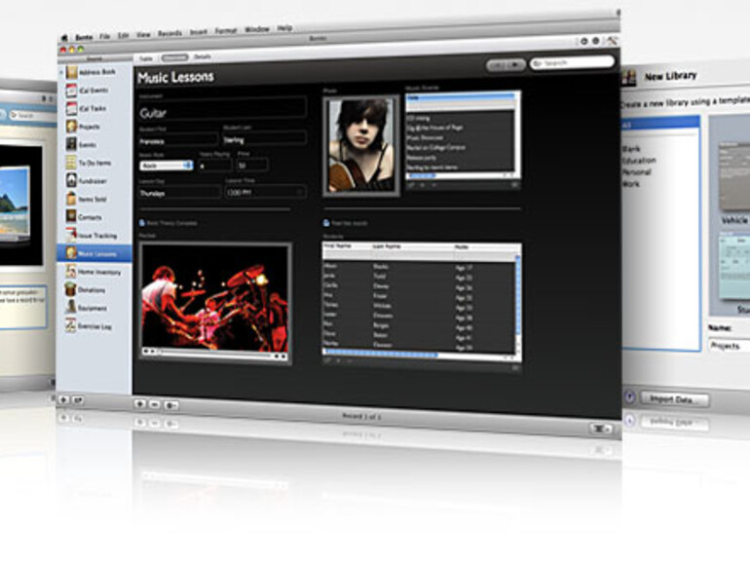Viewport: 750px width, 563px height.
Task: Select Education in New Library category list
Action: click(x=639, y=161)
